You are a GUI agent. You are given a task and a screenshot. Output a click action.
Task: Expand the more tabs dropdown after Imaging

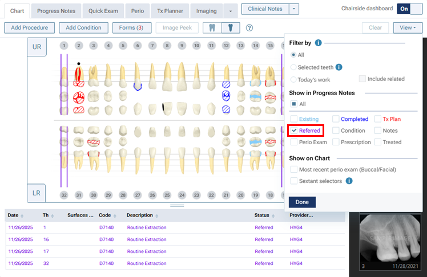(231, 11)
